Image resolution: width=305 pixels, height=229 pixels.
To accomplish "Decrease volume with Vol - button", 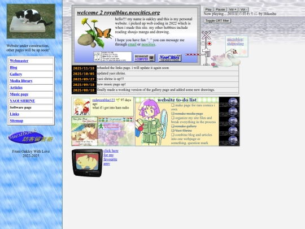I will (x=243, y=10).
